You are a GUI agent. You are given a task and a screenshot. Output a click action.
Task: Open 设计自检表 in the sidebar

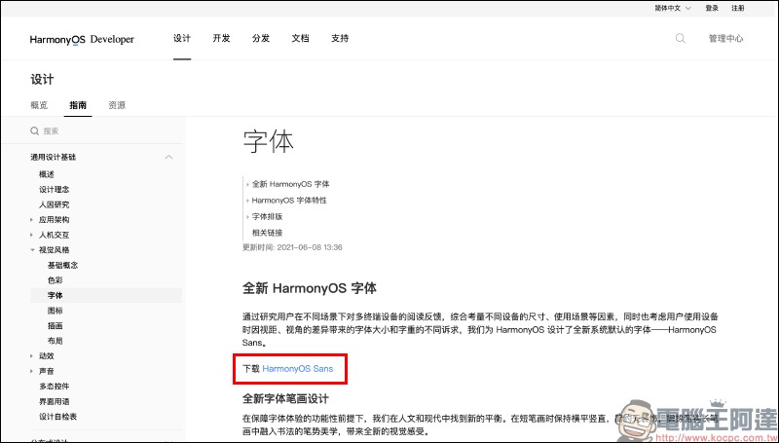(58, 417)
